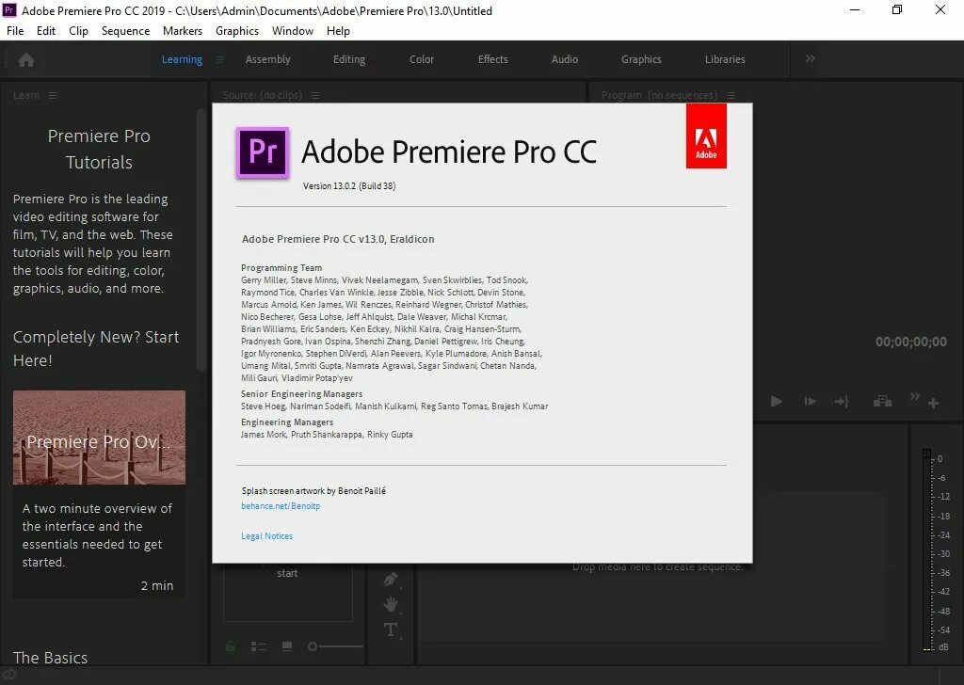The image size is (964, 685).
Task: Select the Pen tool
Action: click(391, 580)
